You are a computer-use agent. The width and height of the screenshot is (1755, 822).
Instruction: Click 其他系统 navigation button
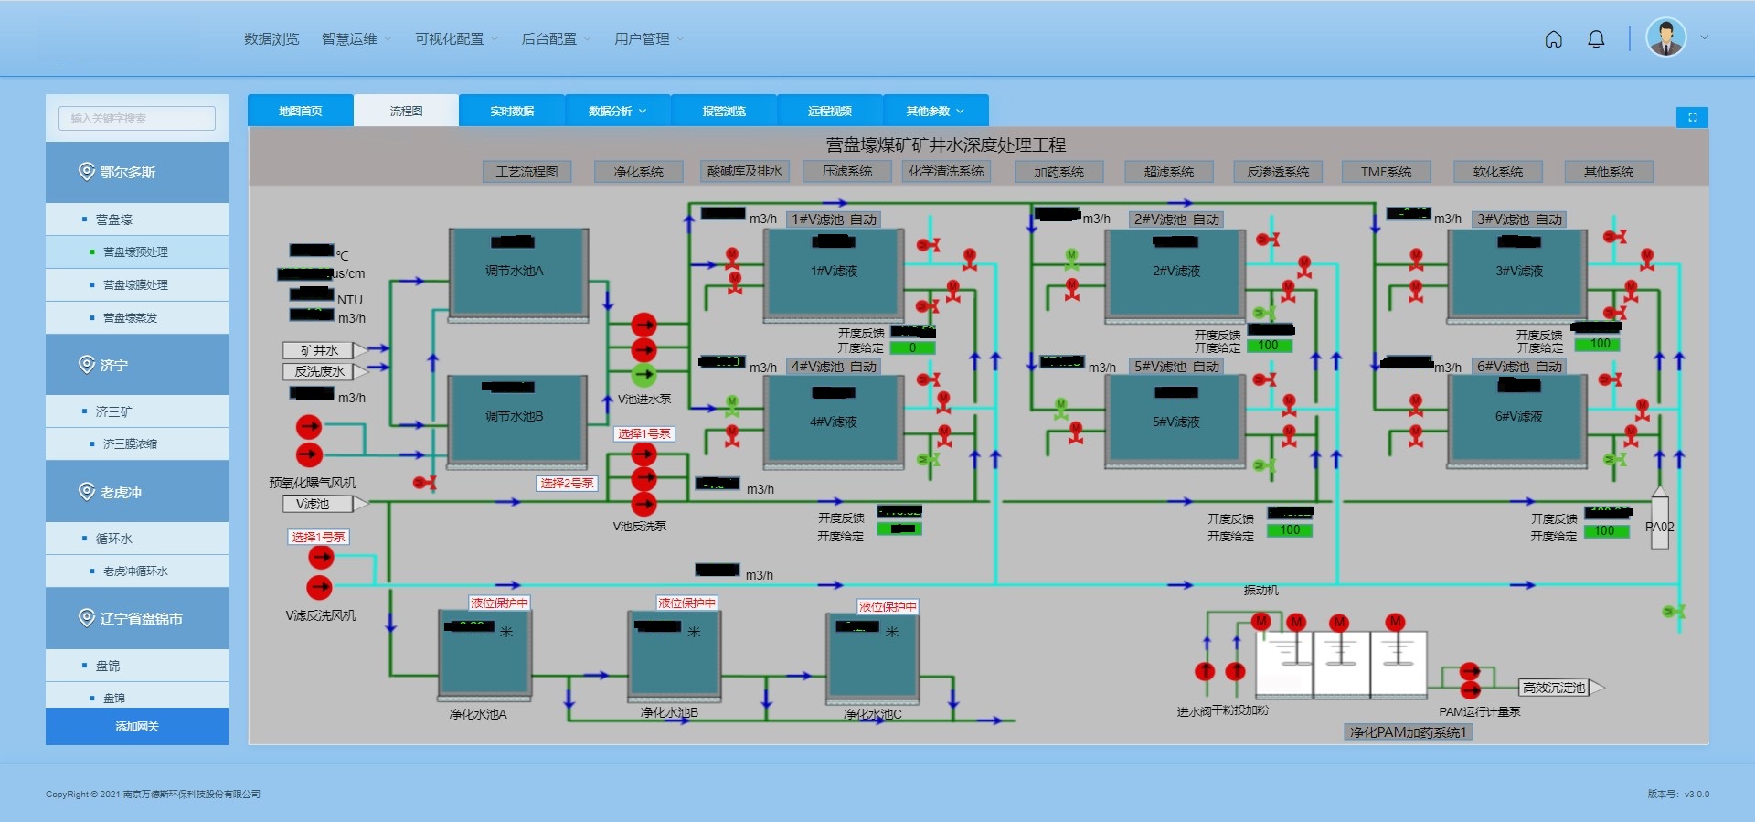pyautogui.click(x=1609, y=172)
